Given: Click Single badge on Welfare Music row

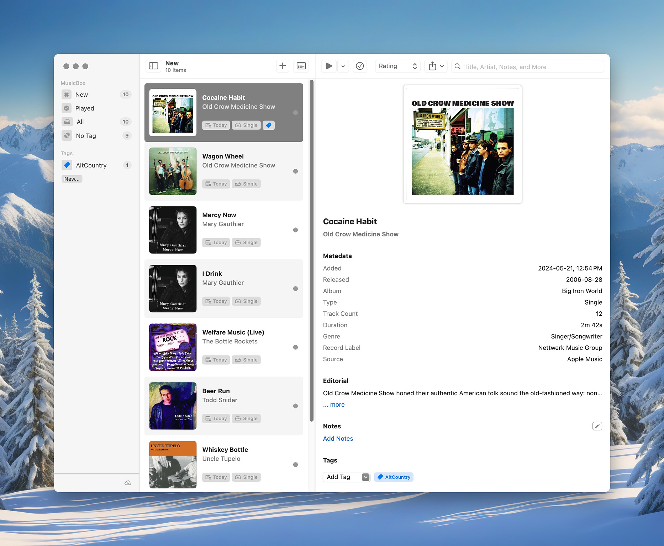Looking at the screenshot, I should pos(246,360).
